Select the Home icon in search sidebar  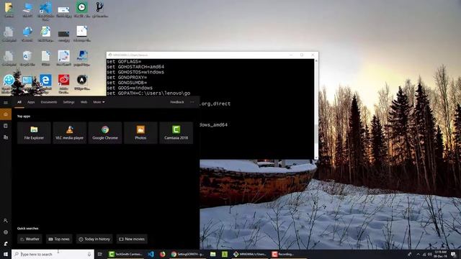[6, 114]
